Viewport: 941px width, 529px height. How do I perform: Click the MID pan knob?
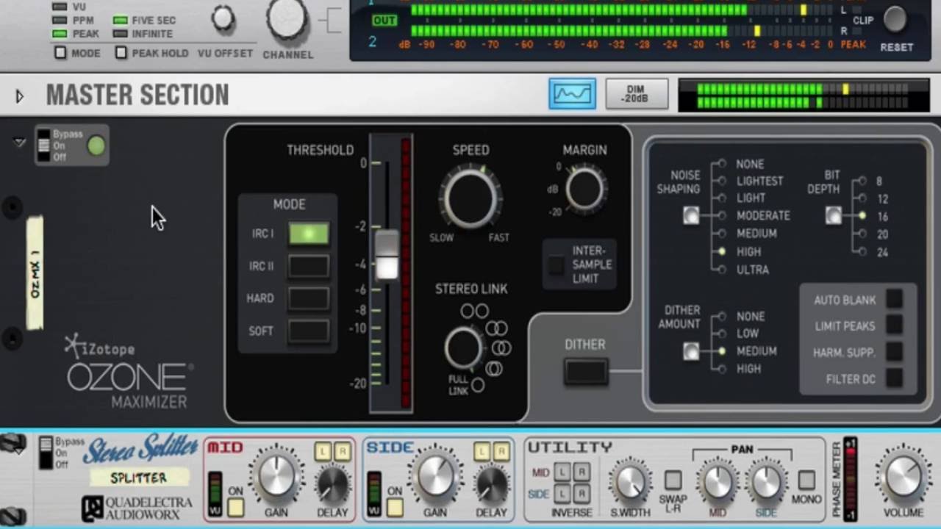[x=718, y=482]
